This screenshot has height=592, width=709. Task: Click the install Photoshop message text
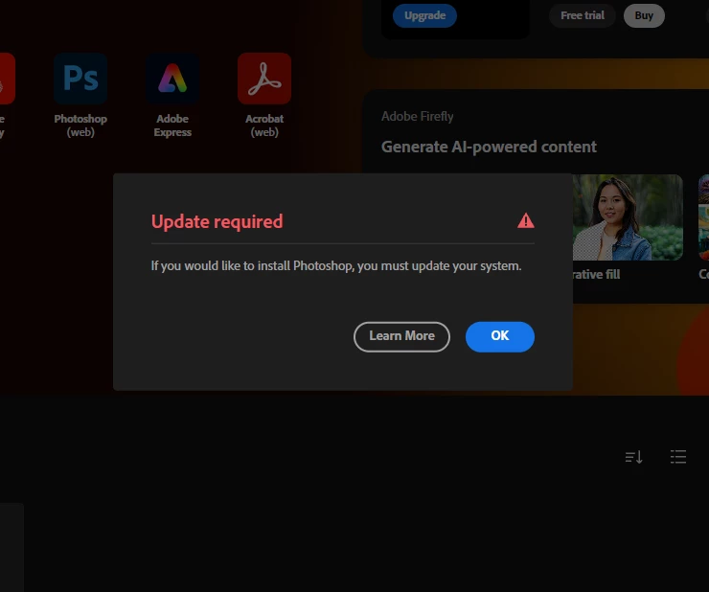pyautogui.click(x=336, y=266)
